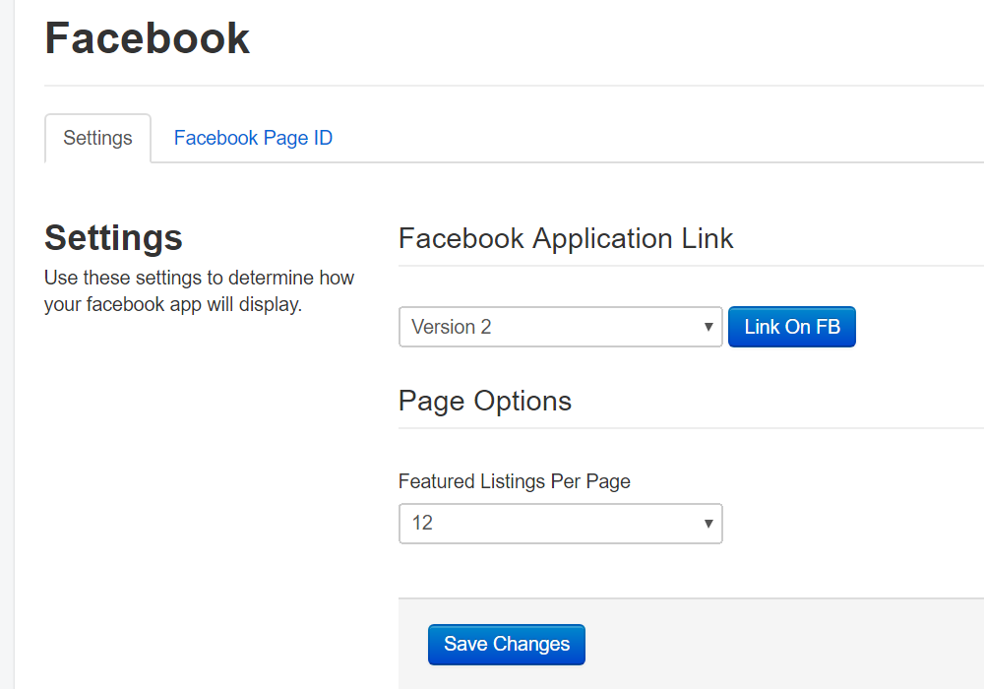Switch to the Settings tab
This screenshot has height=689, width=984.
tap(97, 138)
